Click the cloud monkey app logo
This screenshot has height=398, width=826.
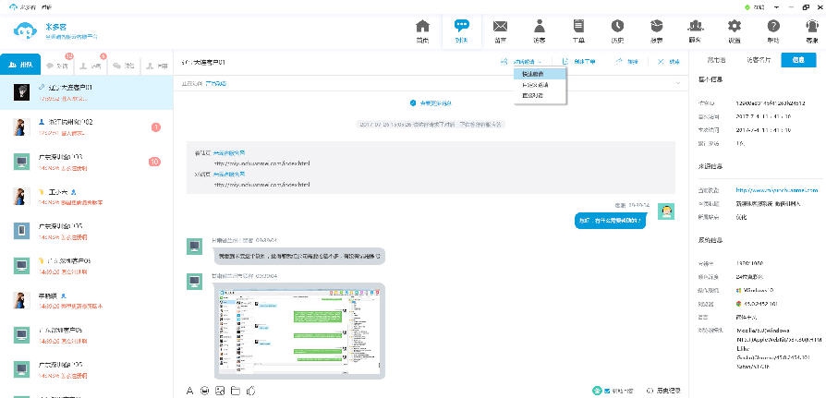click(x=25, y=30)
